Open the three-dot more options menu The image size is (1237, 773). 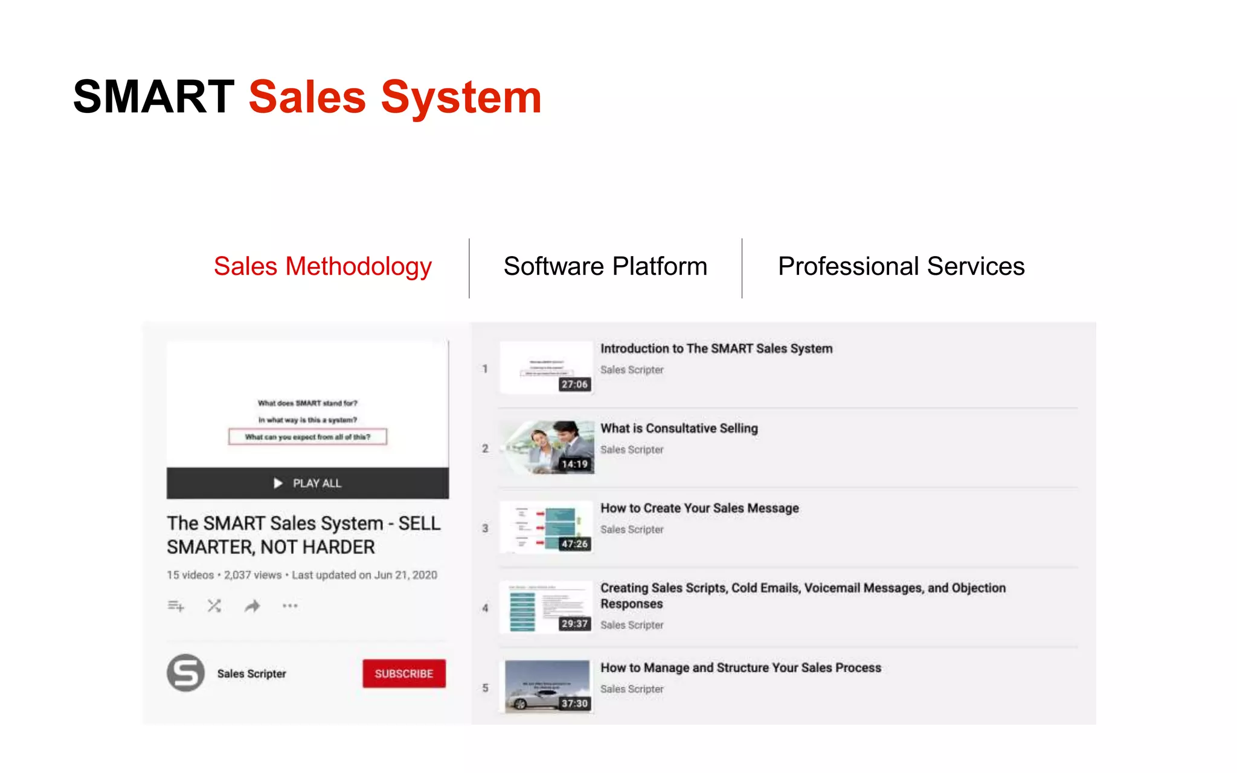290,606
